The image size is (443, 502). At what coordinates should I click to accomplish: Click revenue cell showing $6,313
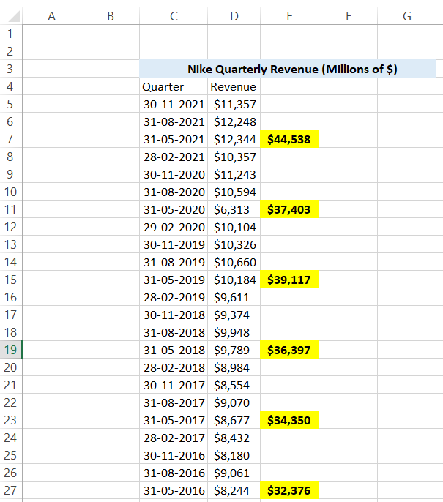[x=234, y=210]
